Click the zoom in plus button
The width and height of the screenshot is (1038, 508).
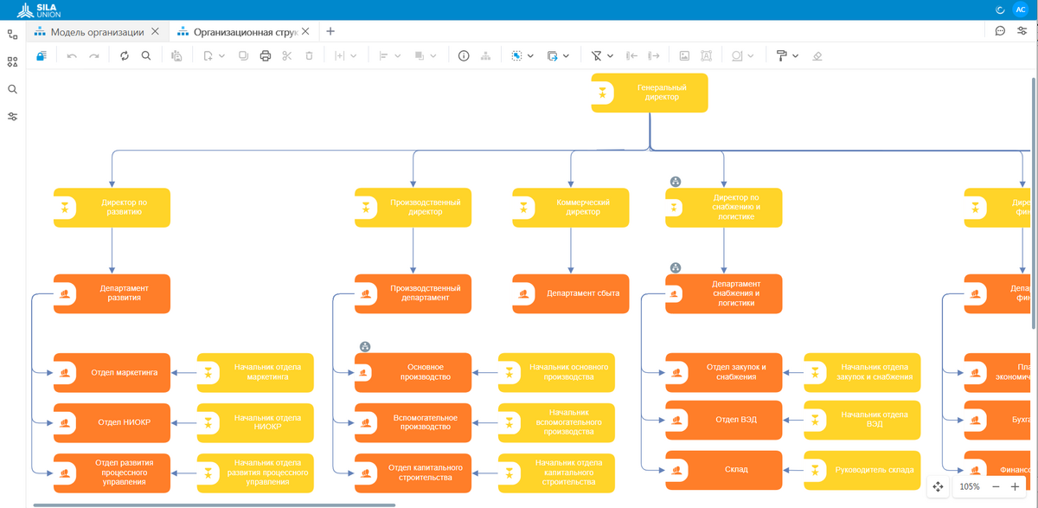(x=1015, y=486)
